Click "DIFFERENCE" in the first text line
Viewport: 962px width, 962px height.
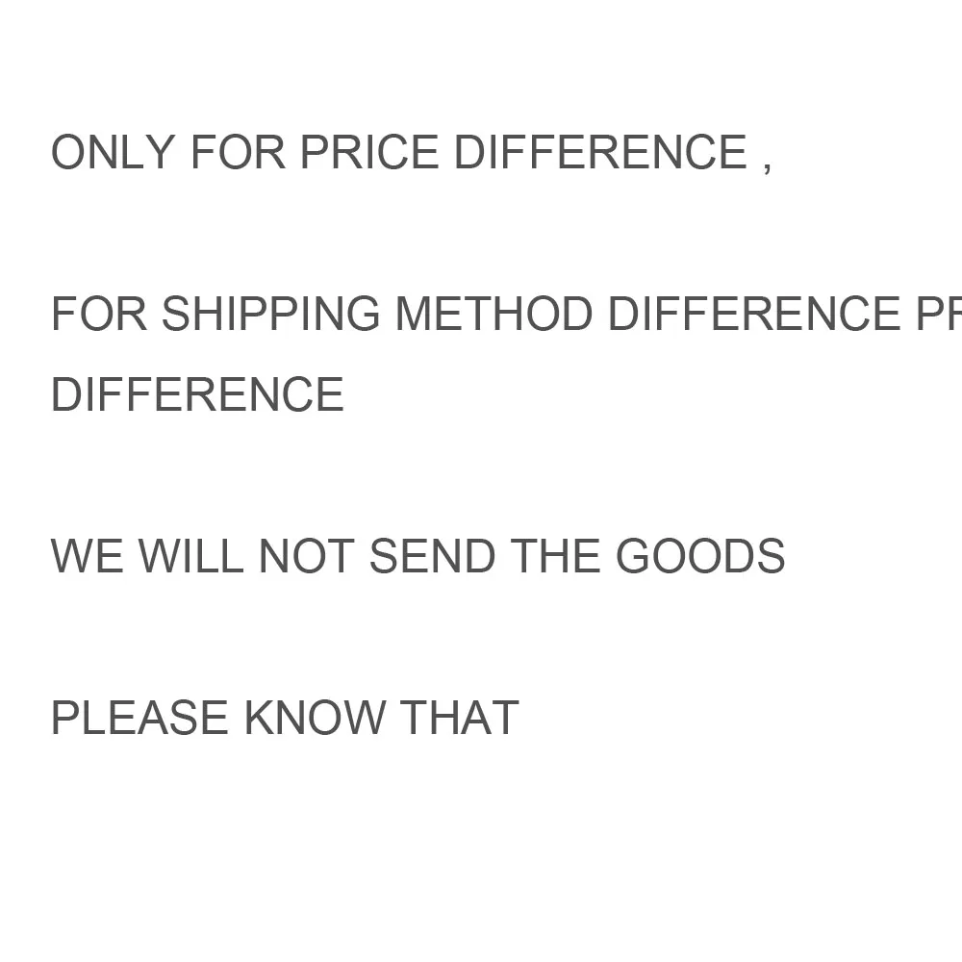coord(599,153)
